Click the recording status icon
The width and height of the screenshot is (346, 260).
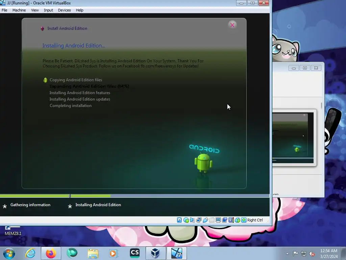point(225,220)
